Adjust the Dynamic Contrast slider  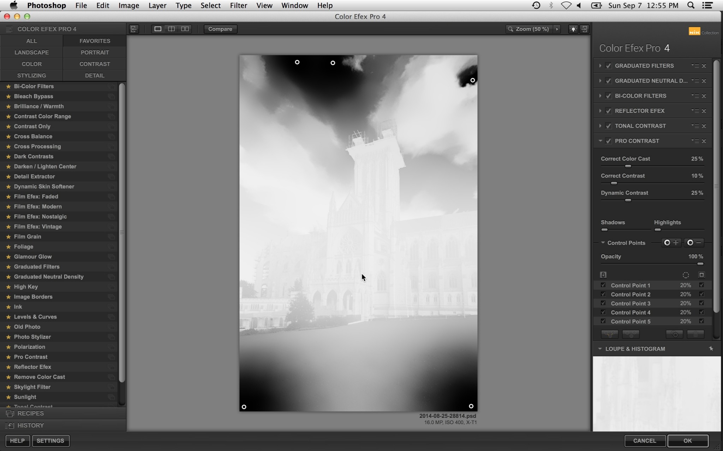point(628,200)
